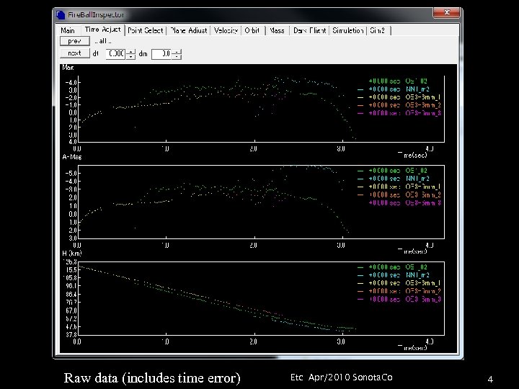Switch to the Point Select tab

[146, 30]
